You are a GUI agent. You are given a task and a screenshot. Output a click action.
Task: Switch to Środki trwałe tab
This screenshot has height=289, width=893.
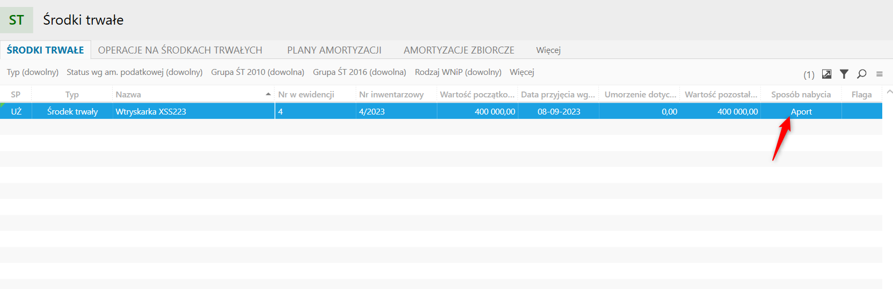46,50
